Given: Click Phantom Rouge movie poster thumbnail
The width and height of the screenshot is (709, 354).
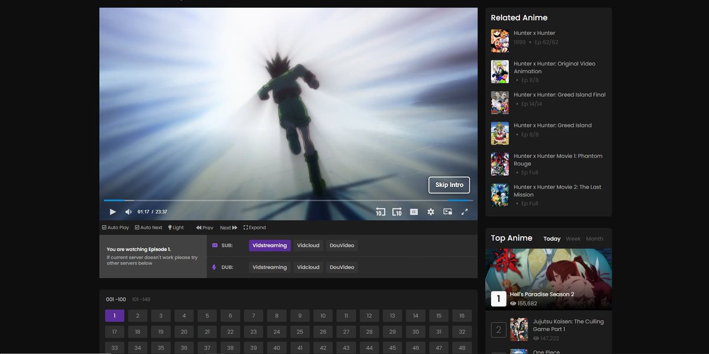Looking at the screenshot, I should (x=500, y=164).
